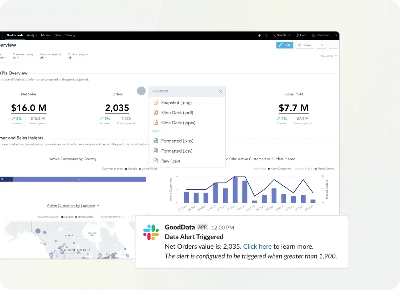Image resolution: width=400 pixels, height=290 pixels.
Task: Open dashboard more options ellipsis button
Action: [x=333, y=45]
